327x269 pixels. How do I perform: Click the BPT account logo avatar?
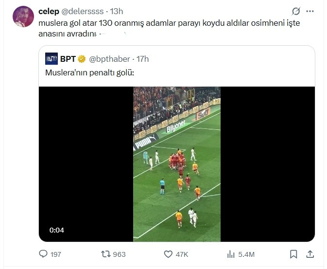52,59
